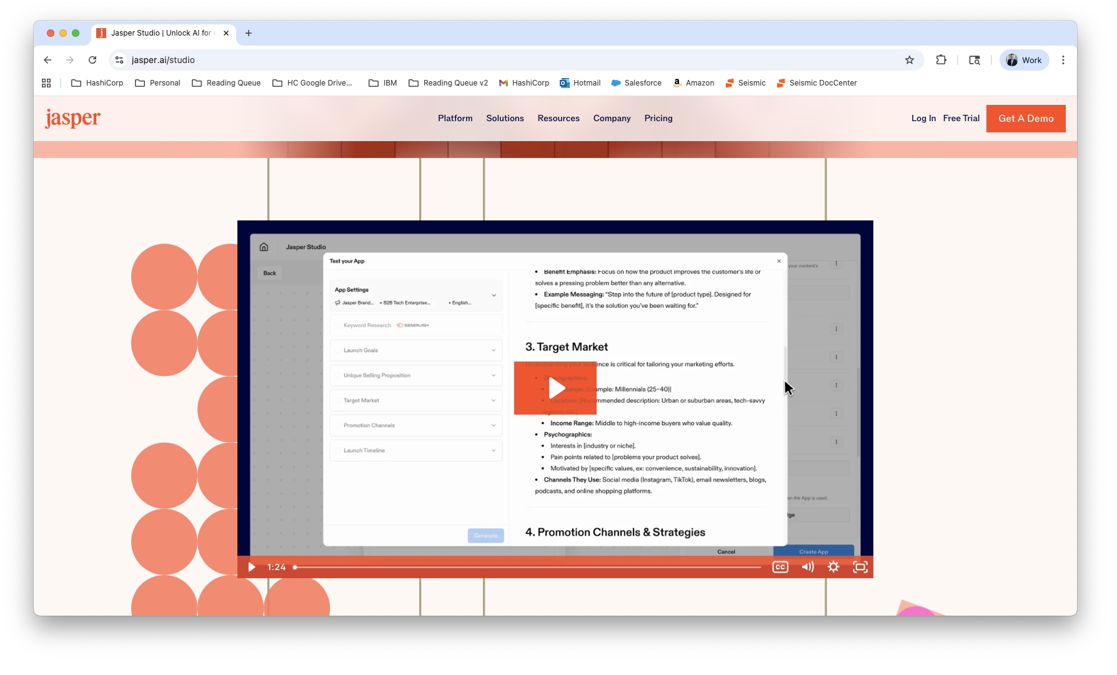Open Chrome three-dot menu
The width and height of the screenshot is (1117, 675).
pos(1063,60)
